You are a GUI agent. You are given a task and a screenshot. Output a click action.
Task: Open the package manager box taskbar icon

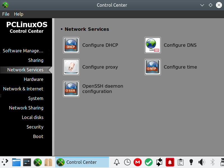48,162
